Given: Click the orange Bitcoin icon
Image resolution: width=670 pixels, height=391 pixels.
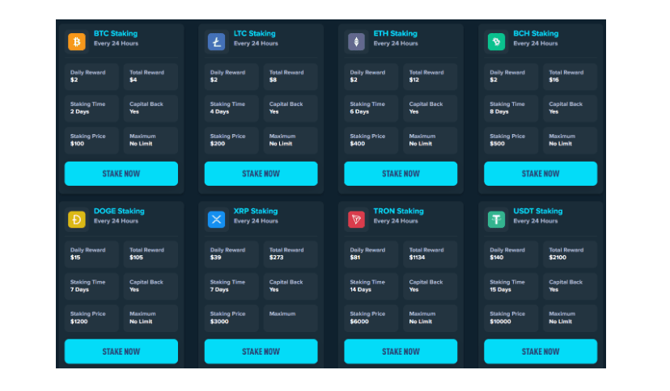Looking at the screenshot, I should 77,42.
